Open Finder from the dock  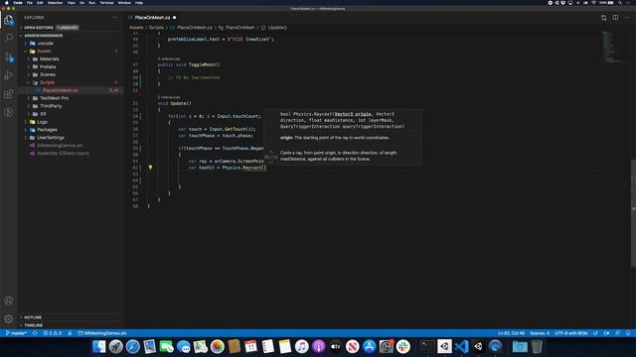(x=99, y=346)
